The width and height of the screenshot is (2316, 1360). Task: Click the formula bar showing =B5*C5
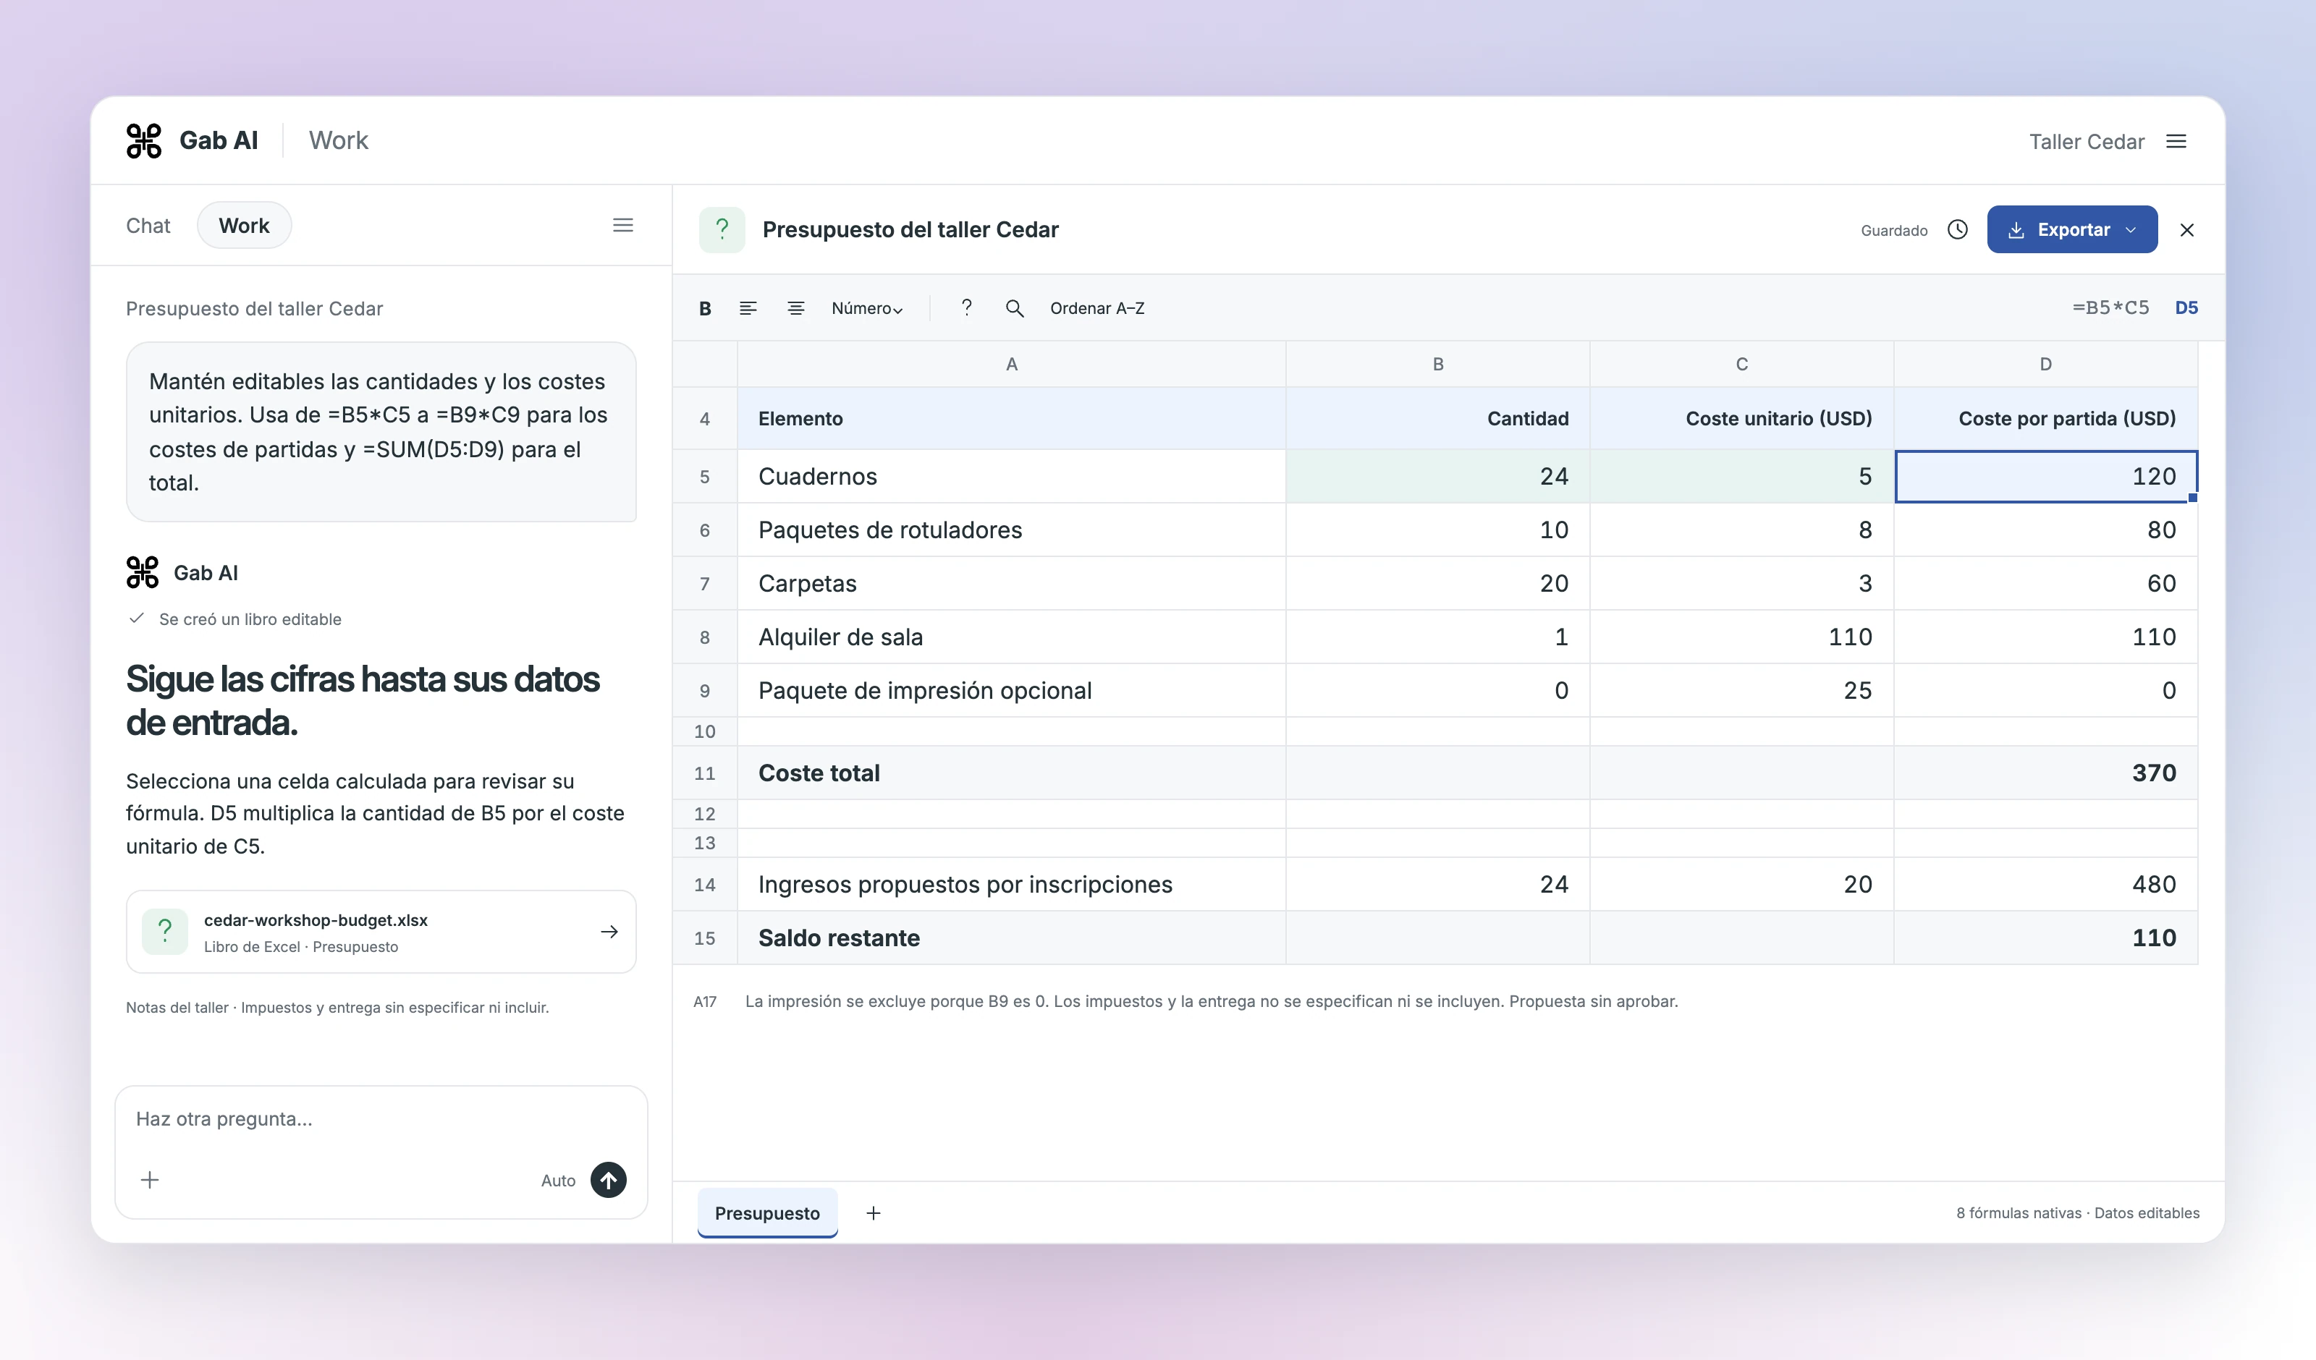(2110, 308)
